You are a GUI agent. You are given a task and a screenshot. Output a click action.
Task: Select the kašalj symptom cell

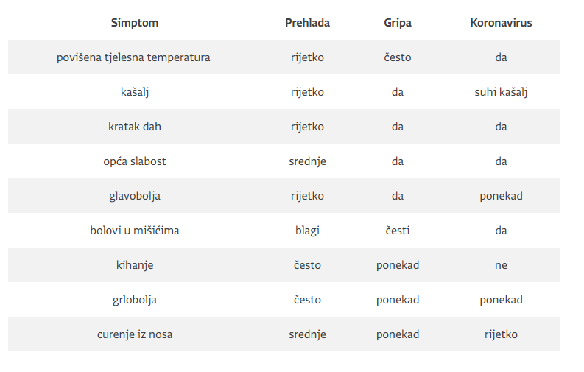(x=135, y=92)
